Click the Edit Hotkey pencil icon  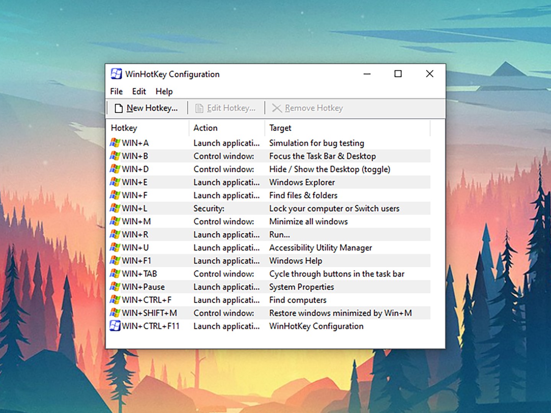coord(199,108)
